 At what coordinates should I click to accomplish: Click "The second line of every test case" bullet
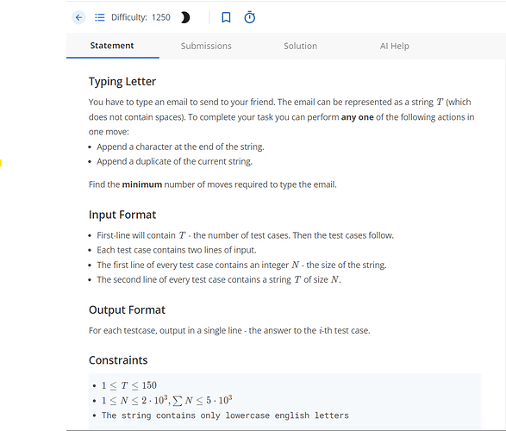(219, 279)
